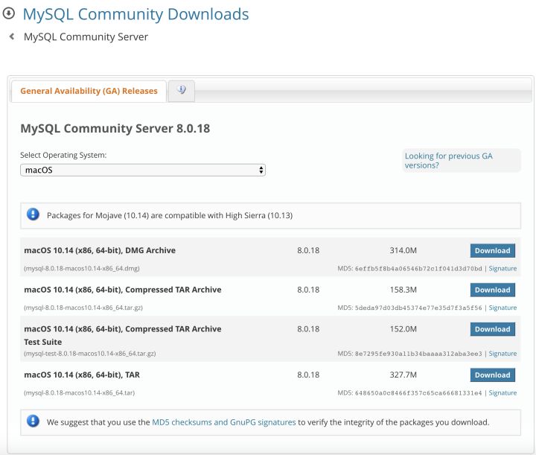
Task: Open the Looking for previous GA versions link
Action: [448, 161]
